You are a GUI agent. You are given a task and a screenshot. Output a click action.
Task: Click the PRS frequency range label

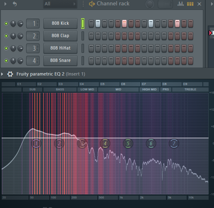[x=166, y=90]
